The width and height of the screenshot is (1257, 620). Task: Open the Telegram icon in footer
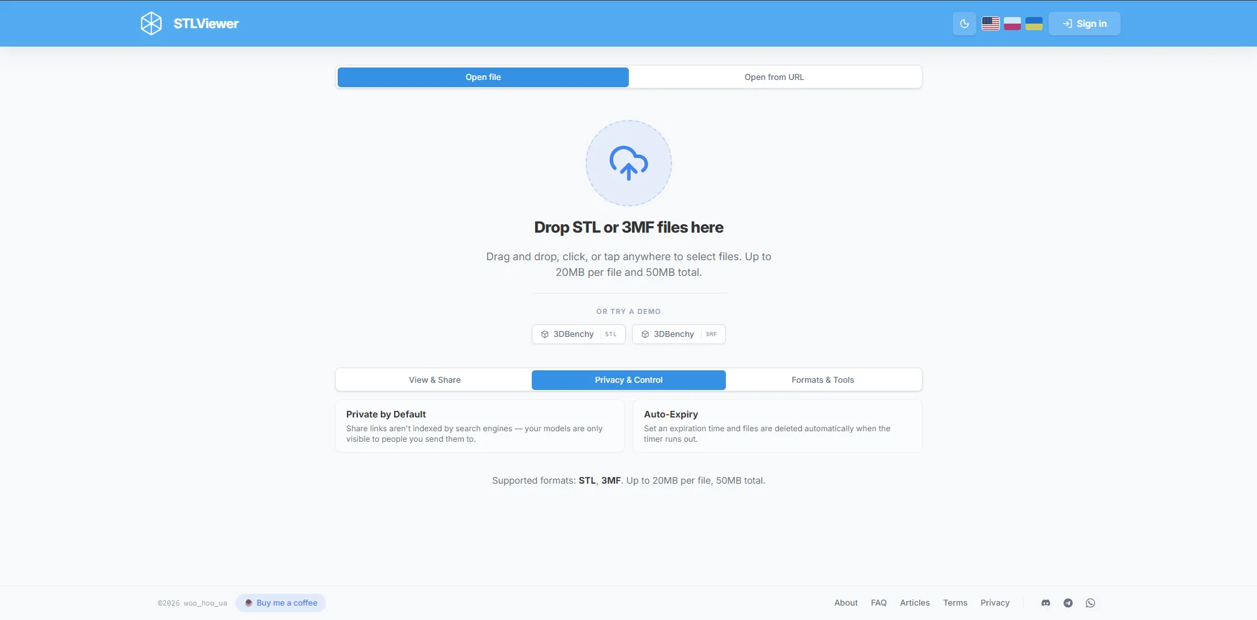coord(1068,603)
